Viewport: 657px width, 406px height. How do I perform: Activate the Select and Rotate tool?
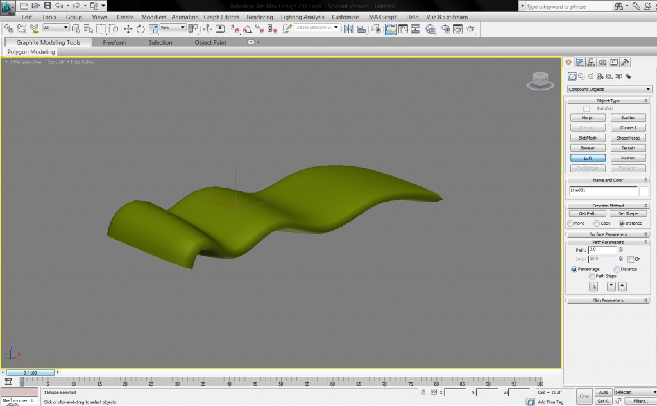140,29
